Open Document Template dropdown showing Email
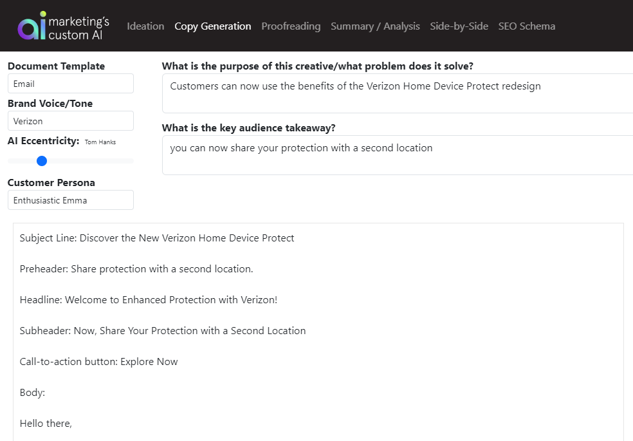The image size is (633, 441). pyautogui.click(x=71, y=84)
